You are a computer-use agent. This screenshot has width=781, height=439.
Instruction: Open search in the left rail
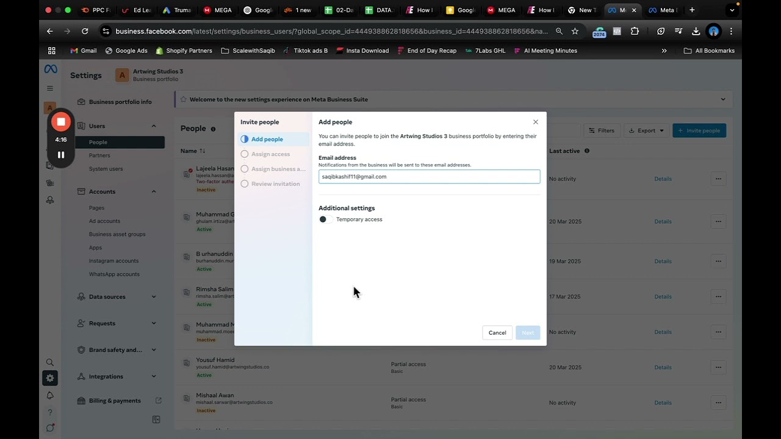(50, 362)
